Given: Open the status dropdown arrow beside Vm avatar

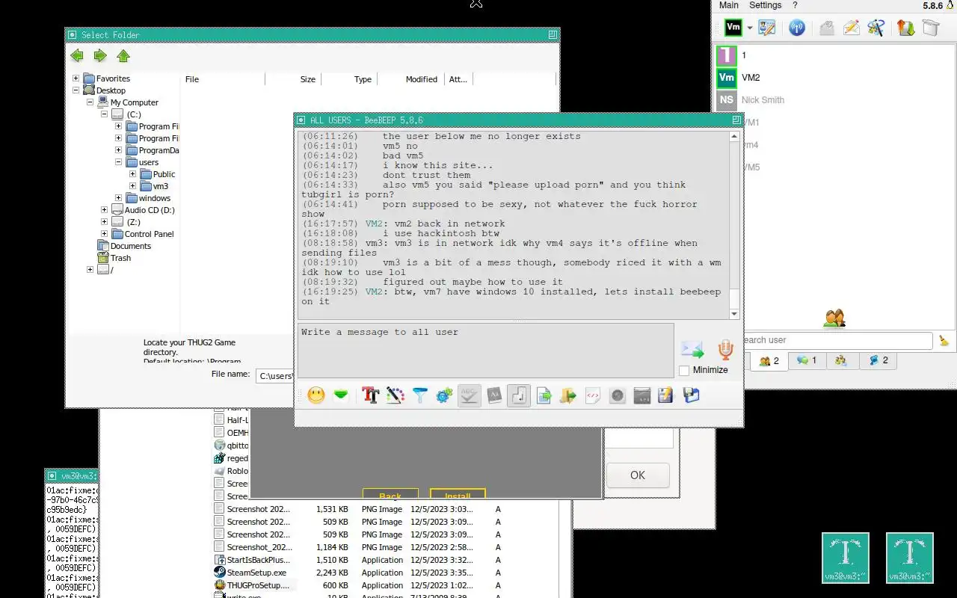Looking at the screenshot, I should coord(748,28).
